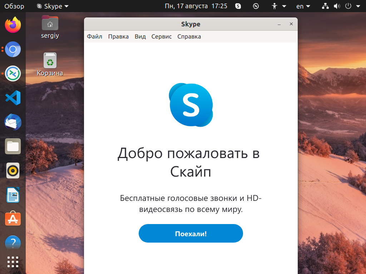Screen dimensions: 366x274
Task: Open the Сервис menu
Action: 162,37
